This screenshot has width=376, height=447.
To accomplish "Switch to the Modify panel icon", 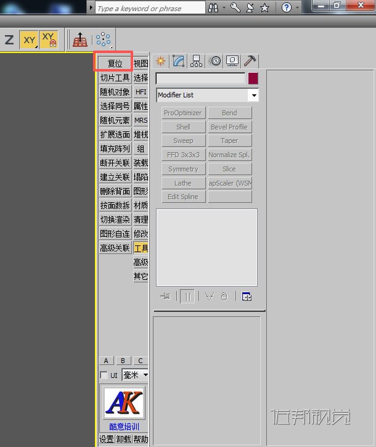I will 179,61.
